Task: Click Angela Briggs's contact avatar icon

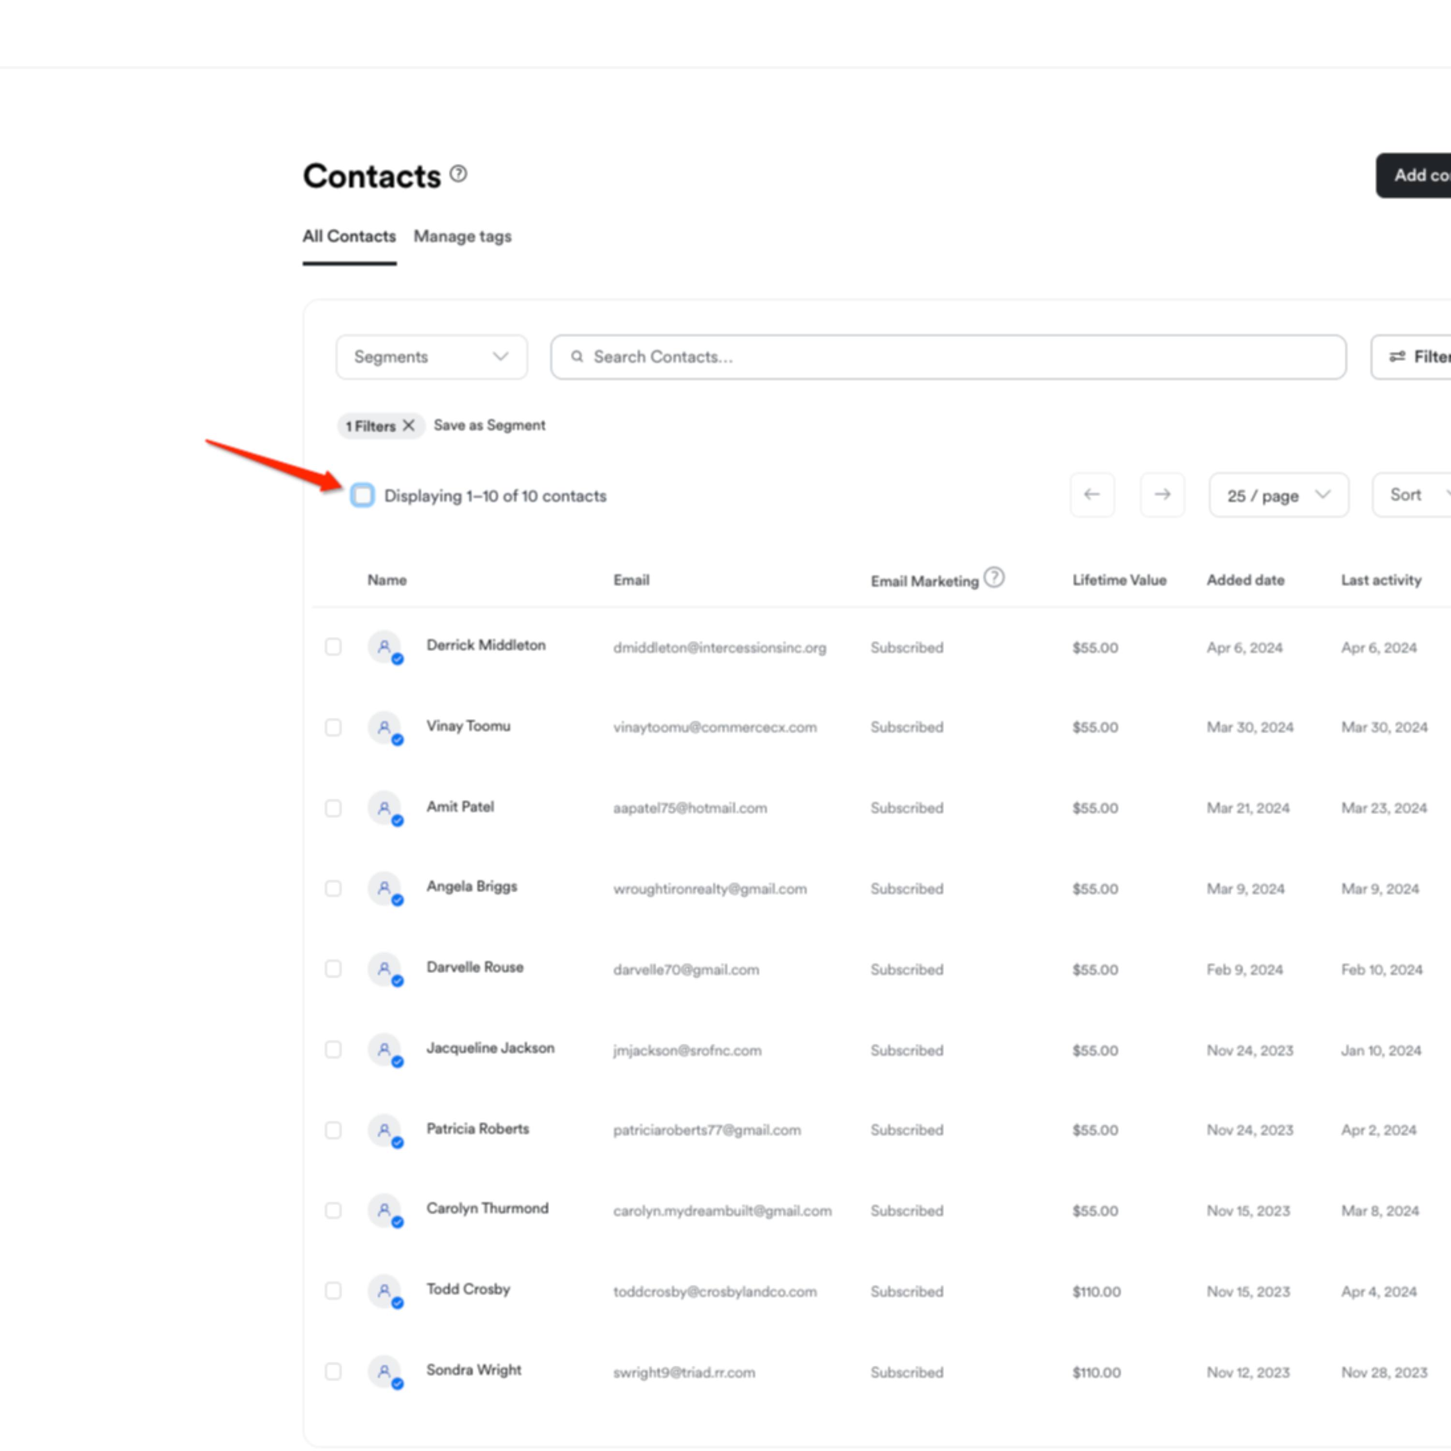Action: [385, 888]
